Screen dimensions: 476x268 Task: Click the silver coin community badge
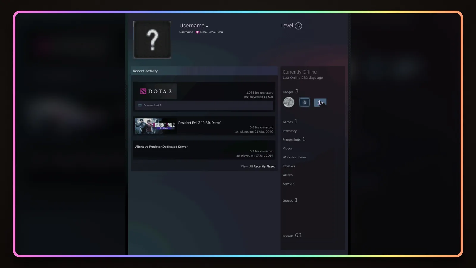[289, 102]
